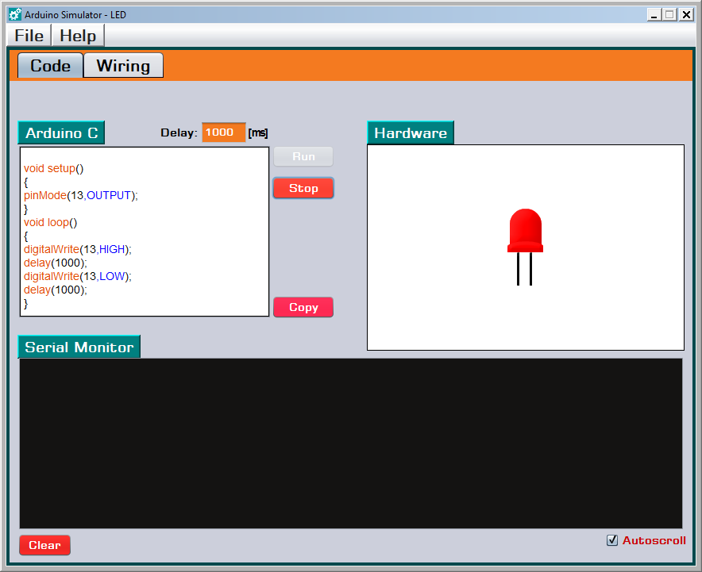
Task: Copy the Arduino code
Action: coord(303,307)
